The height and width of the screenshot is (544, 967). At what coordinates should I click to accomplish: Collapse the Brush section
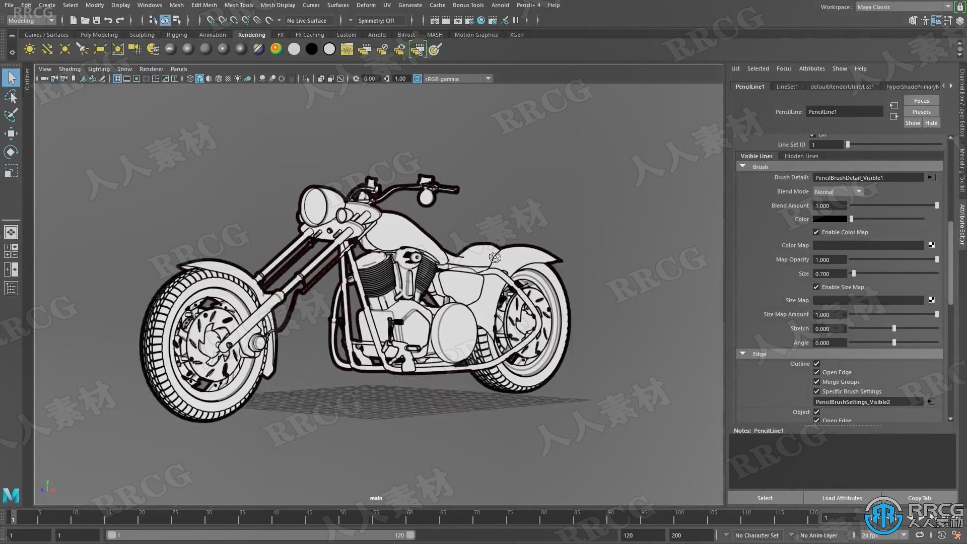click(742, 166)
